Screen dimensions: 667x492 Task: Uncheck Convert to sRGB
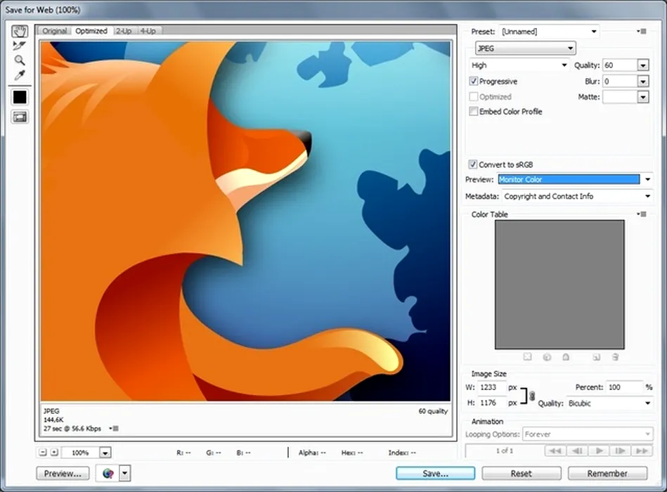[x=474, y=164]
